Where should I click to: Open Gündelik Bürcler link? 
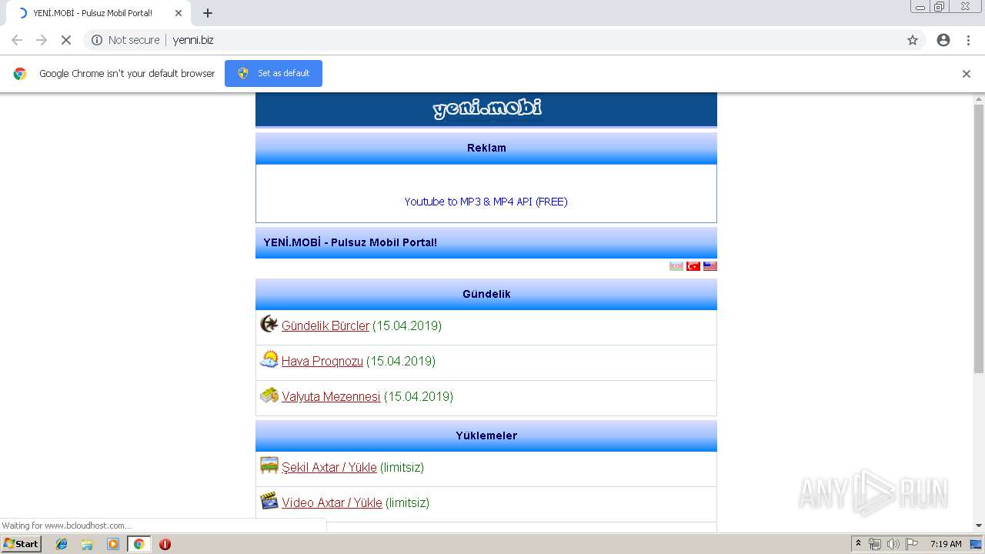click(x=326, y=325)
